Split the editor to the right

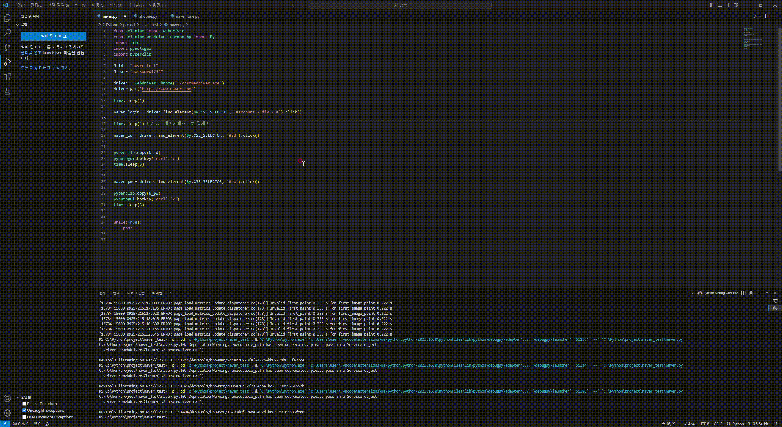pyautogui.click(x=767, y=16)
